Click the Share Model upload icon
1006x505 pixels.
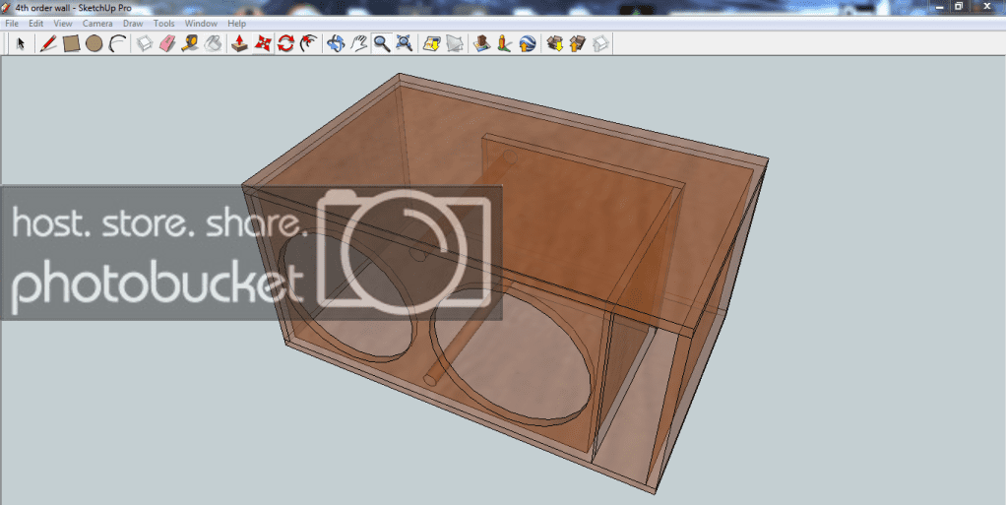tap(578, 43)
